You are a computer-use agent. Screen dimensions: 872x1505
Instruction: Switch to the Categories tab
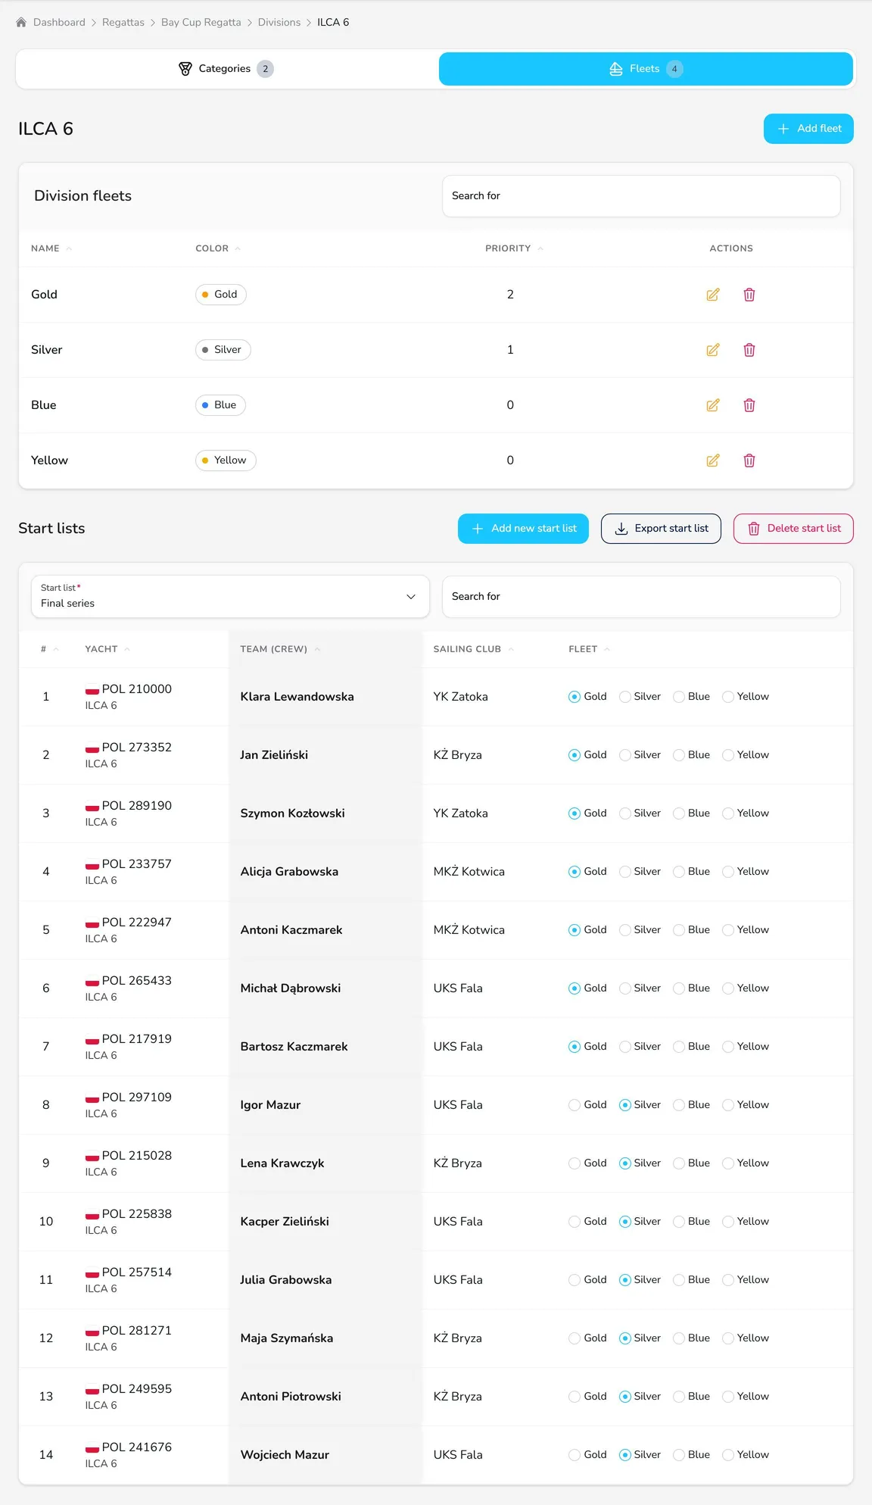(226, 69)
